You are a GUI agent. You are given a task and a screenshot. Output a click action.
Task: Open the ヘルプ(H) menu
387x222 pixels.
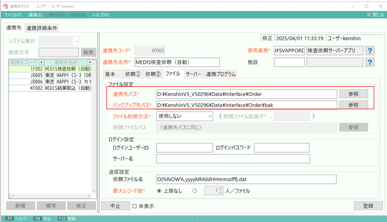pos(100,15)
